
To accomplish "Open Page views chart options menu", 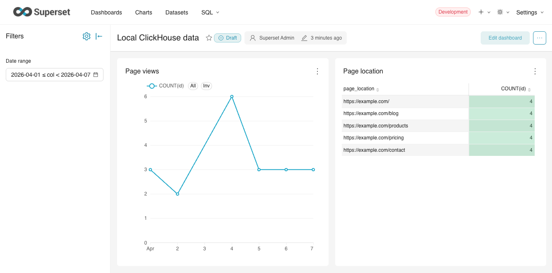I will click(x=317, y=71).
